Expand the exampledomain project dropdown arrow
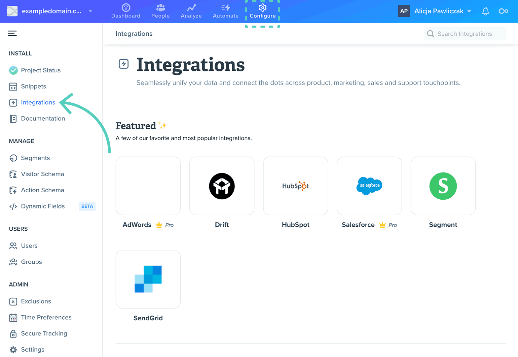518x357 pixels. click(90, 11)
